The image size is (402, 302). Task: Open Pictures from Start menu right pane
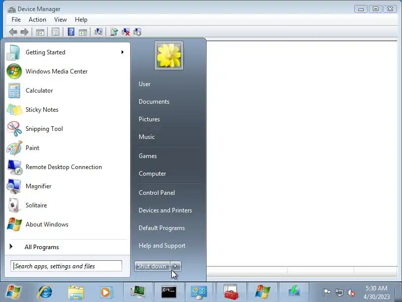click(x=149, y=119)
